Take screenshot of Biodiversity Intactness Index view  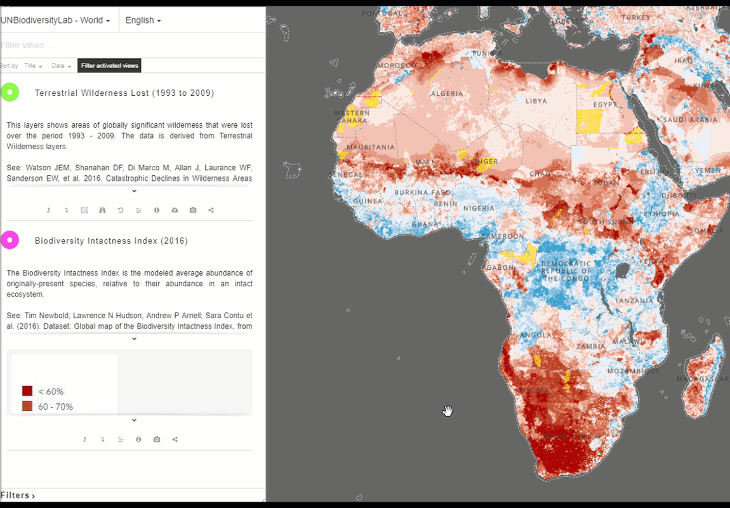(x=157, y=439)
